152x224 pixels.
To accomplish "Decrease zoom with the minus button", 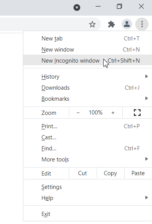I will [x=78, y=113].
